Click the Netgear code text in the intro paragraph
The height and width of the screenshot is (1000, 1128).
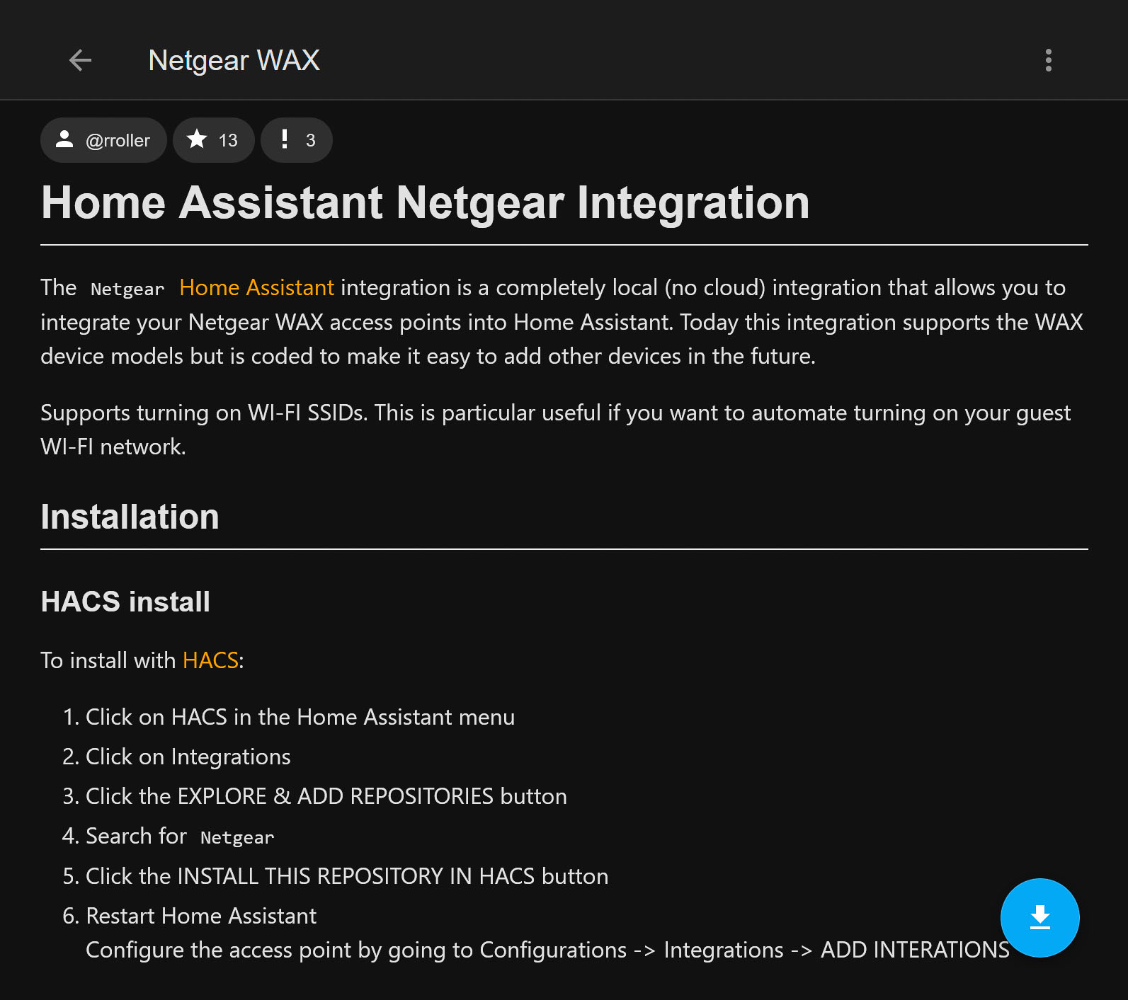tap(127, 289)
